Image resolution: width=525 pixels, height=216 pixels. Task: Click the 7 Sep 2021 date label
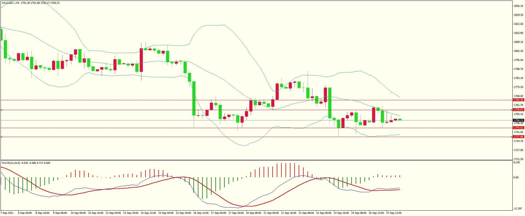pos(7,213)
